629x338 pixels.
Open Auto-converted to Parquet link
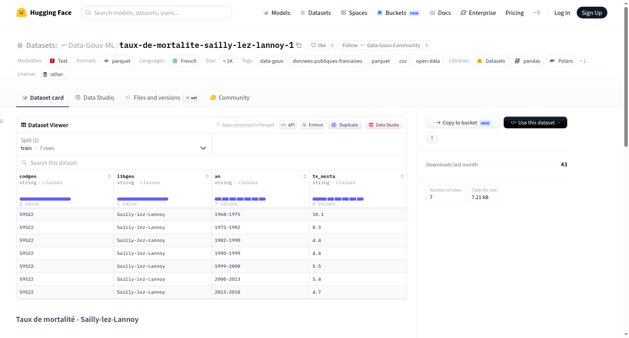[248, 125]
